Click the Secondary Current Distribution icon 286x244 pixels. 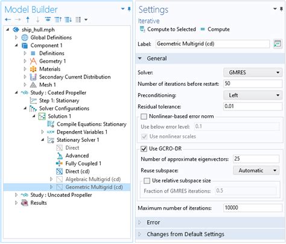(33, 77)
